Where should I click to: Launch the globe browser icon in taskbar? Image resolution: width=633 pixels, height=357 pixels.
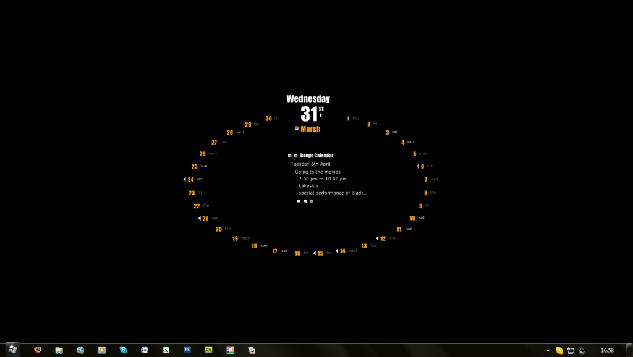click(80, 350)
